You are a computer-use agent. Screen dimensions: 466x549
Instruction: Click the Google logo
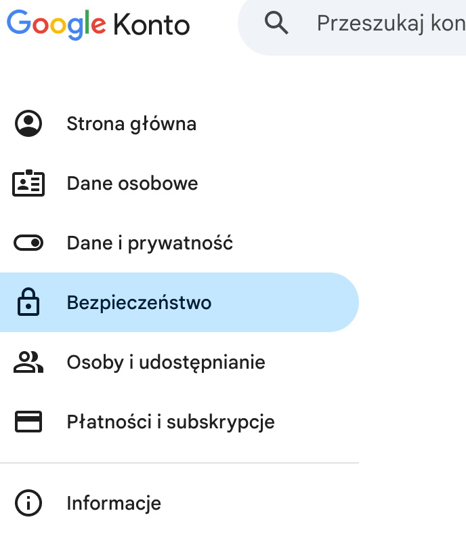point(56,25)
